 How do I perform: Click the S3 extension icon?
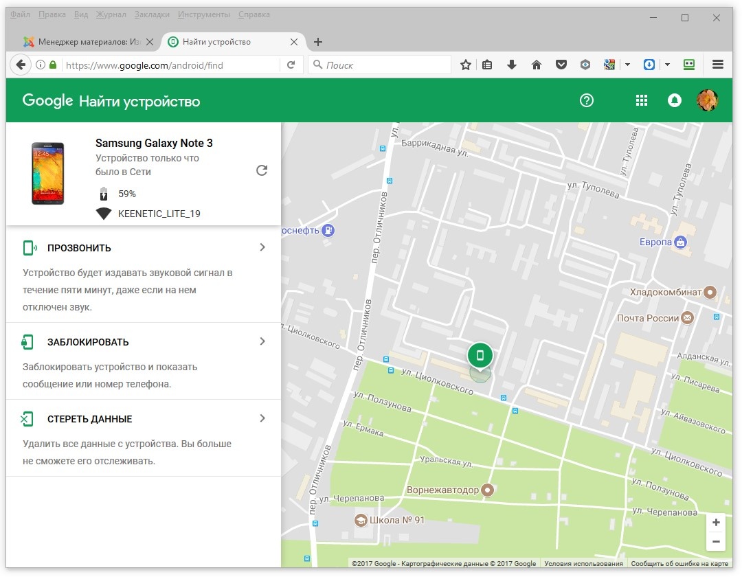pos(609,65)
